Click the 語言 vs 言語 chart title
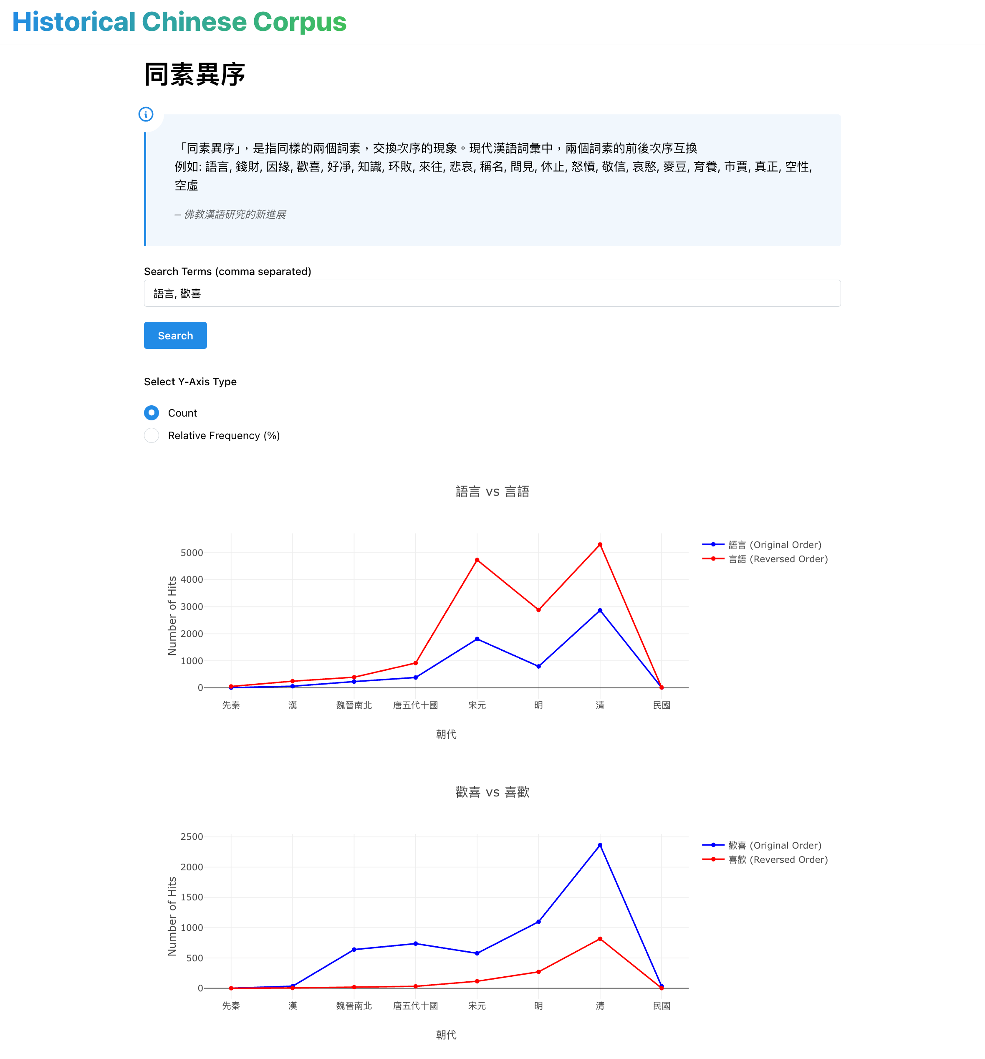This screenshot has height=1059, width=985. 492,491
